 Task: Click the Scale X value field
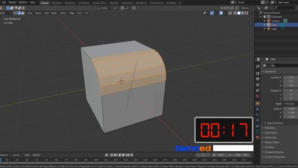coord(291,109)
